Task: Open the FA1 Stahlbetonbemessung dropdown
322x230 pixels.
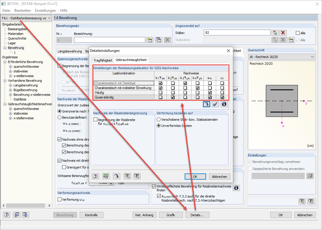Action: [x=49, y=18]
